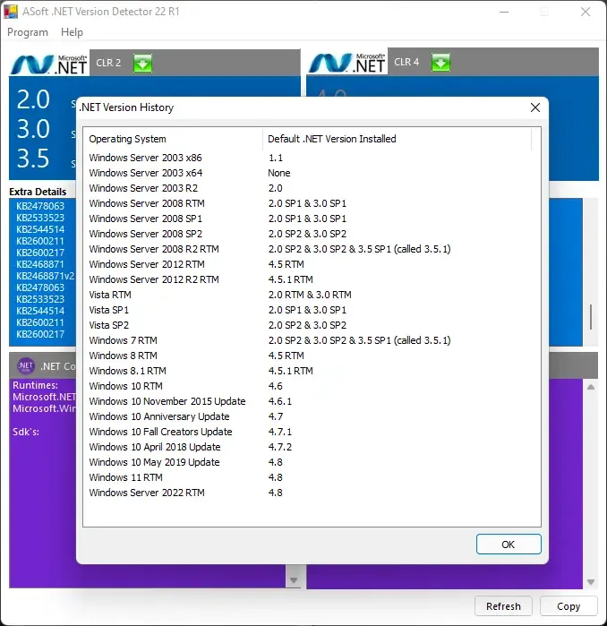Screen dimensions: 607x626
Task: Click OK in the Version History dialog
Action: 509,545
